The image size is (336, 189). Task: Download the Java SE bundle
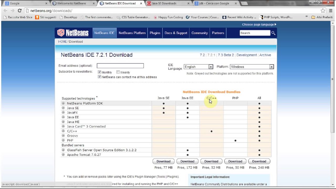[164, 161]
